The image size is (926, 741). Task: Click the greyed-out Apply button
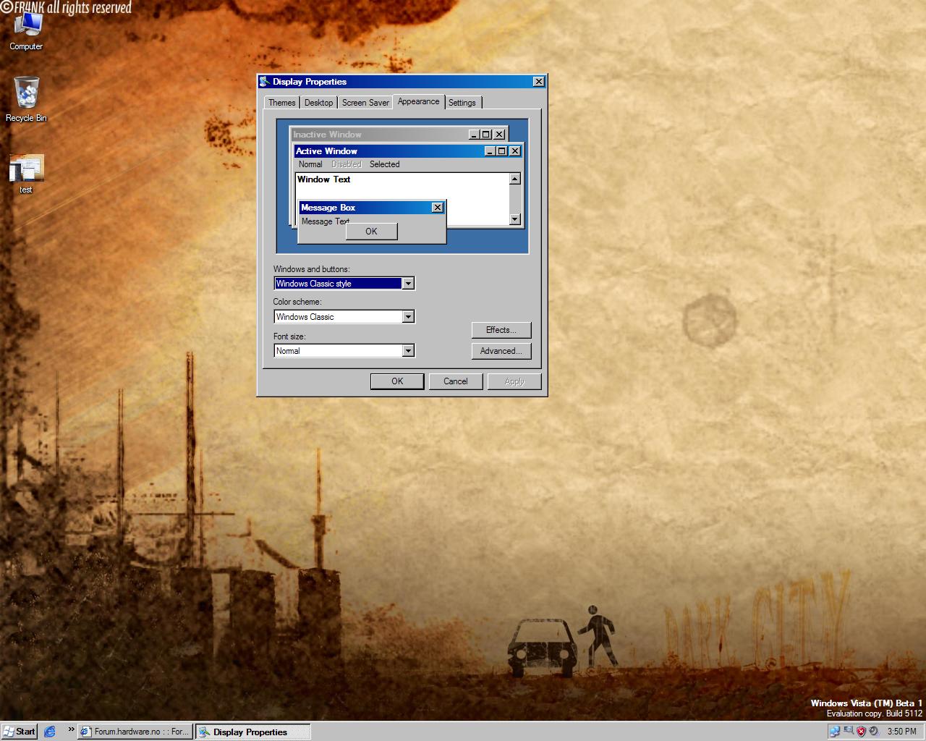(x=514, y=381)
